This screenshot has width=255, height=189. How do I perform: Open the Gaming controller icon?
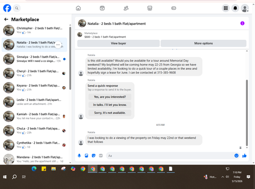tap(173, 8)
